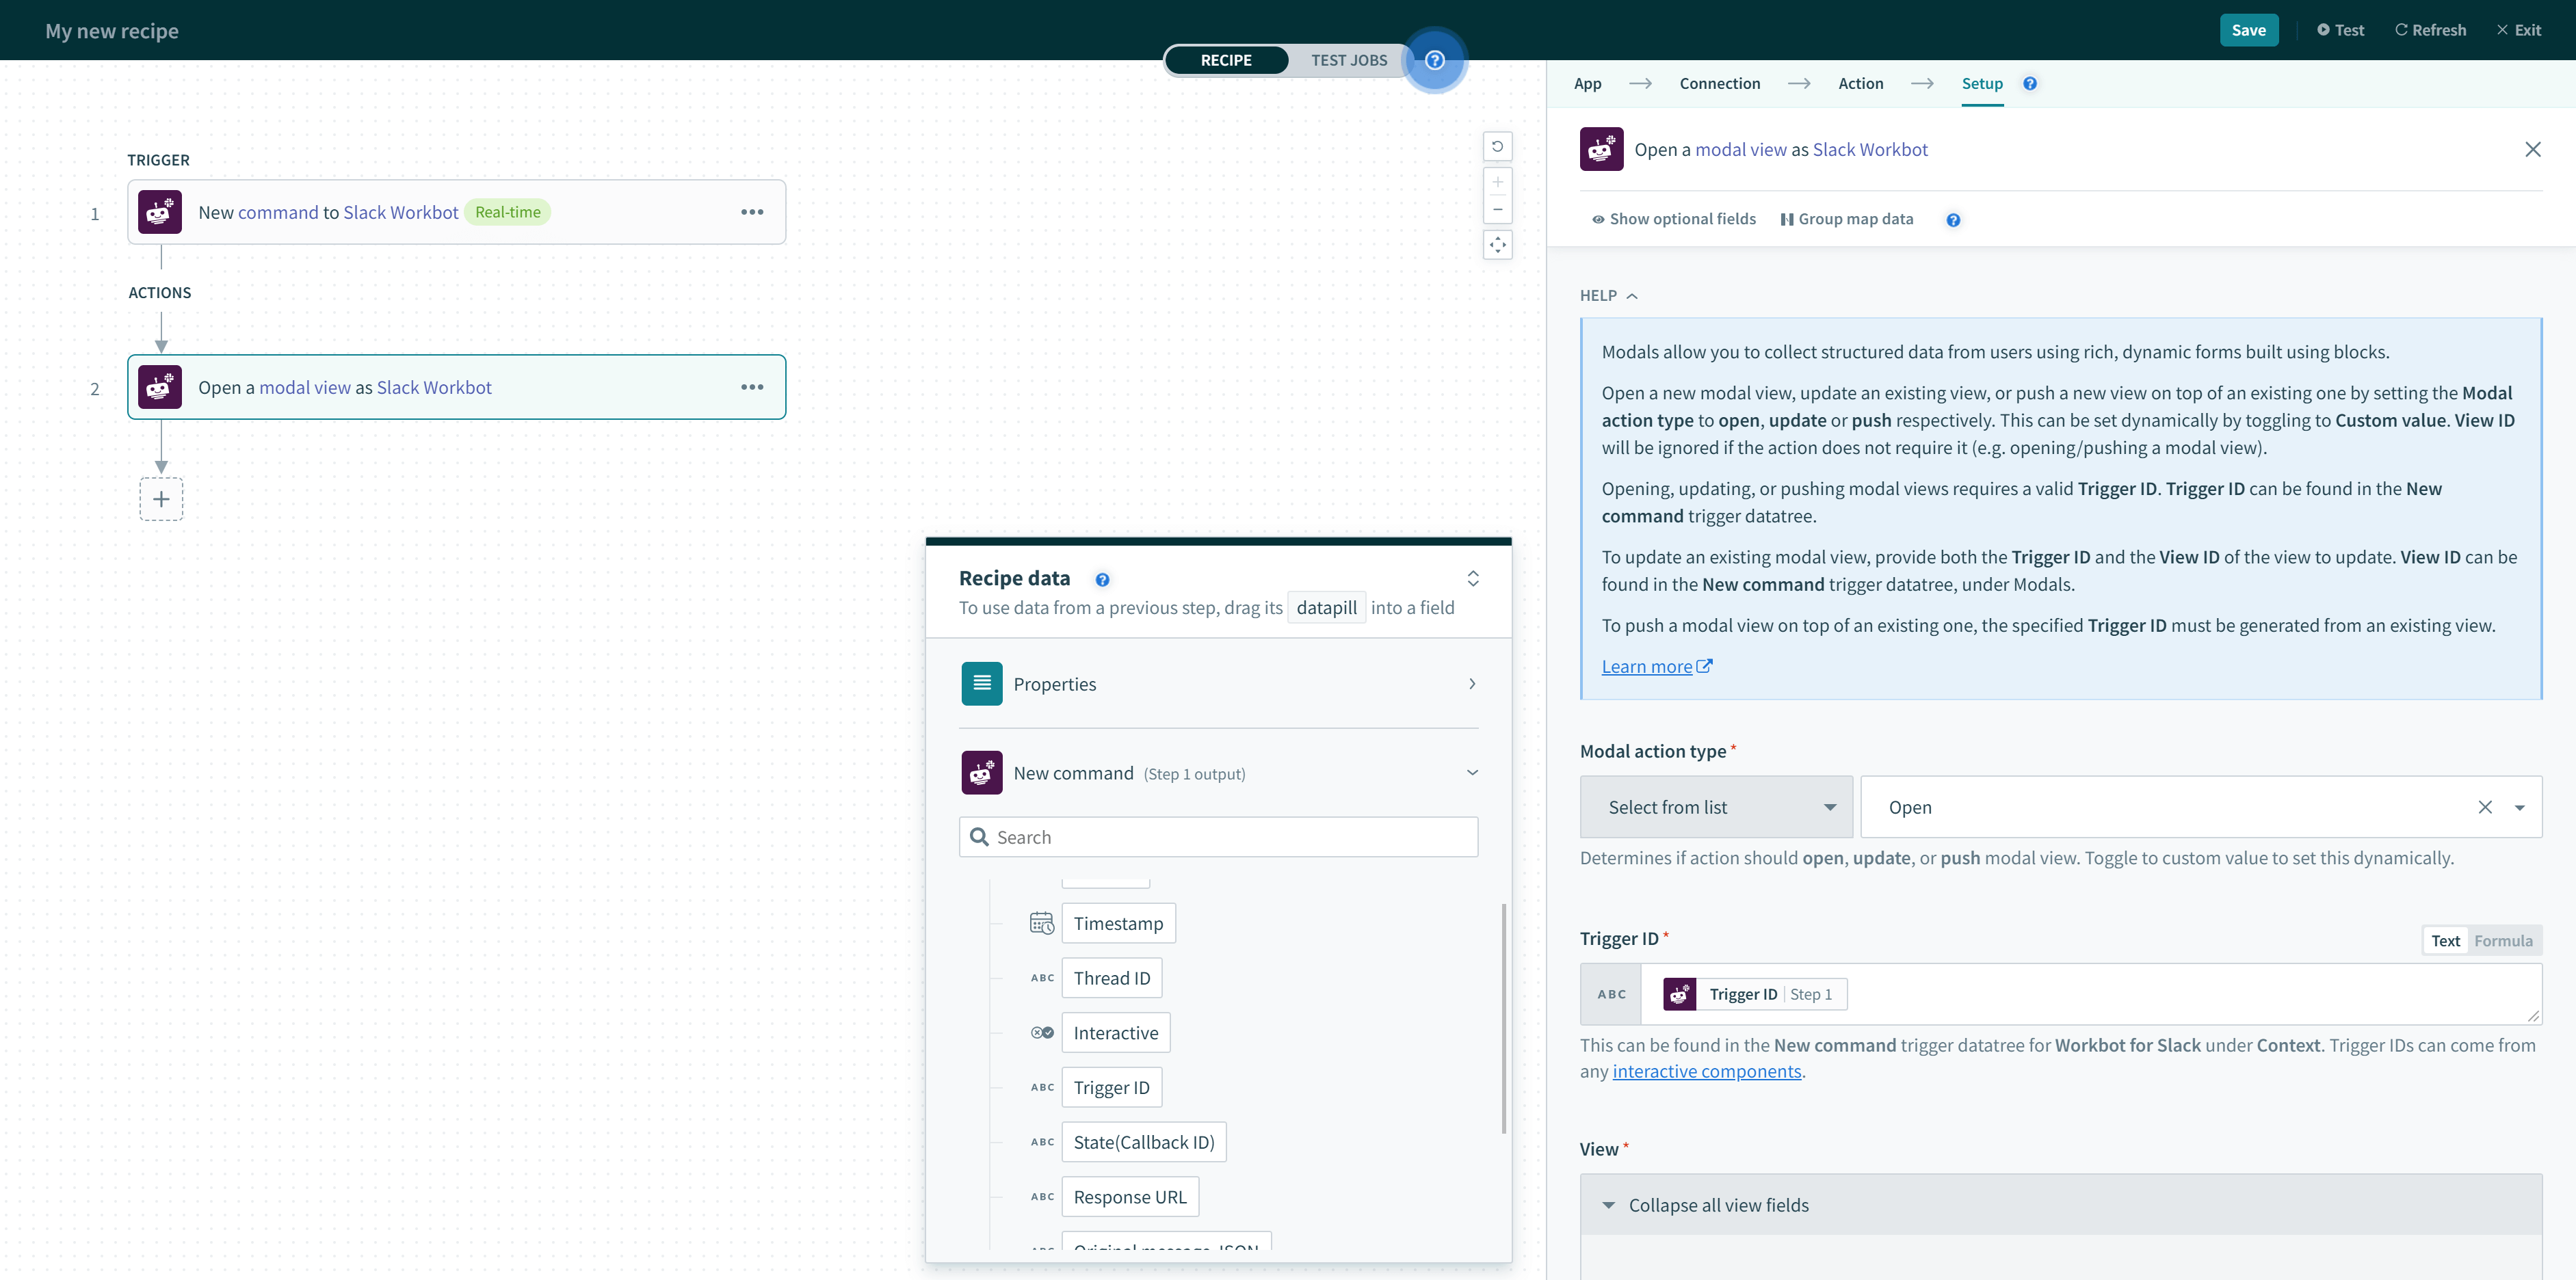This screenshot has height=1280, width=2576.
Task: Click the Properties datapill icon
Action: pos(982,682)
